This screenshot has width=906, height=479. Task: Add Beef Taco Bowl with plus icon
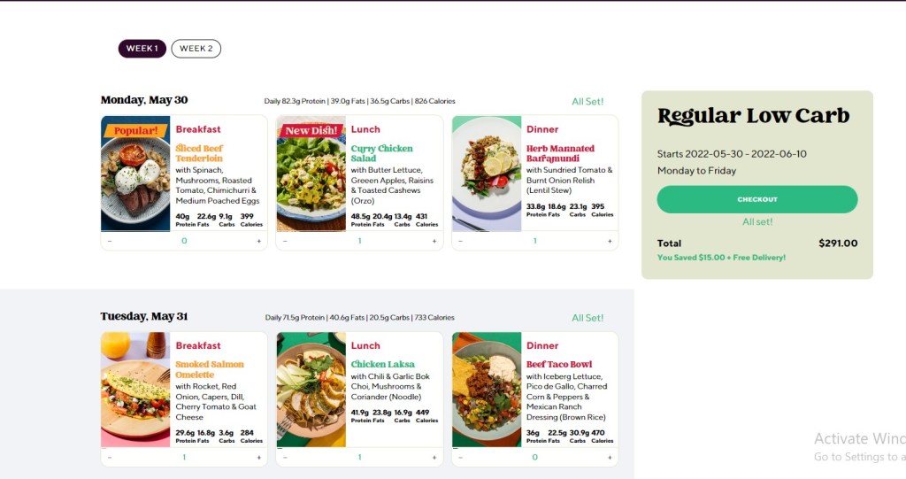(x=610, y=458)
